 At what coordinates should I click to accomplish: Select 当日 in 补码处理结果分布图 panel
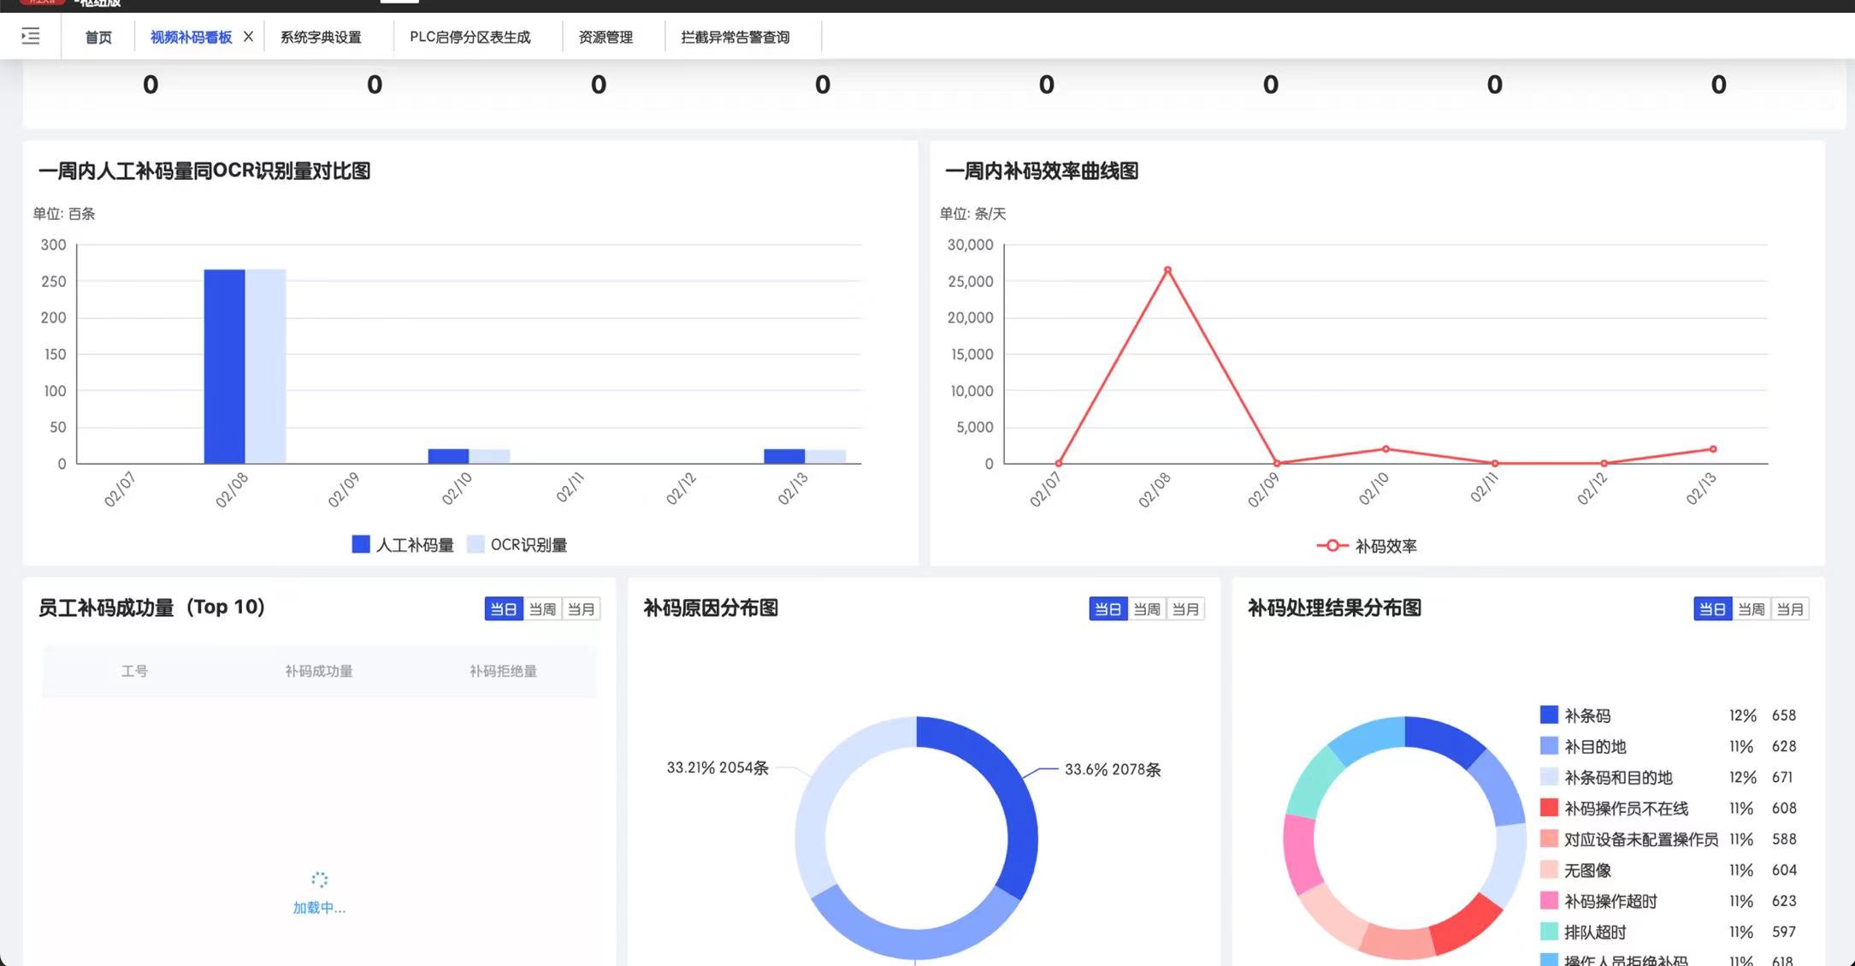[1713, 609]
